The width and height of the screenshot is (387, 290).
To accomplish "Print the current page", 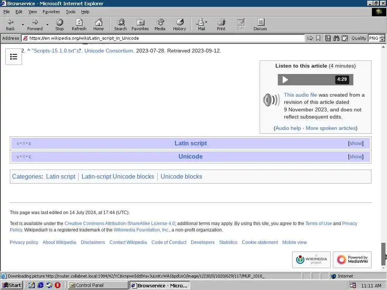I will 221,25.
